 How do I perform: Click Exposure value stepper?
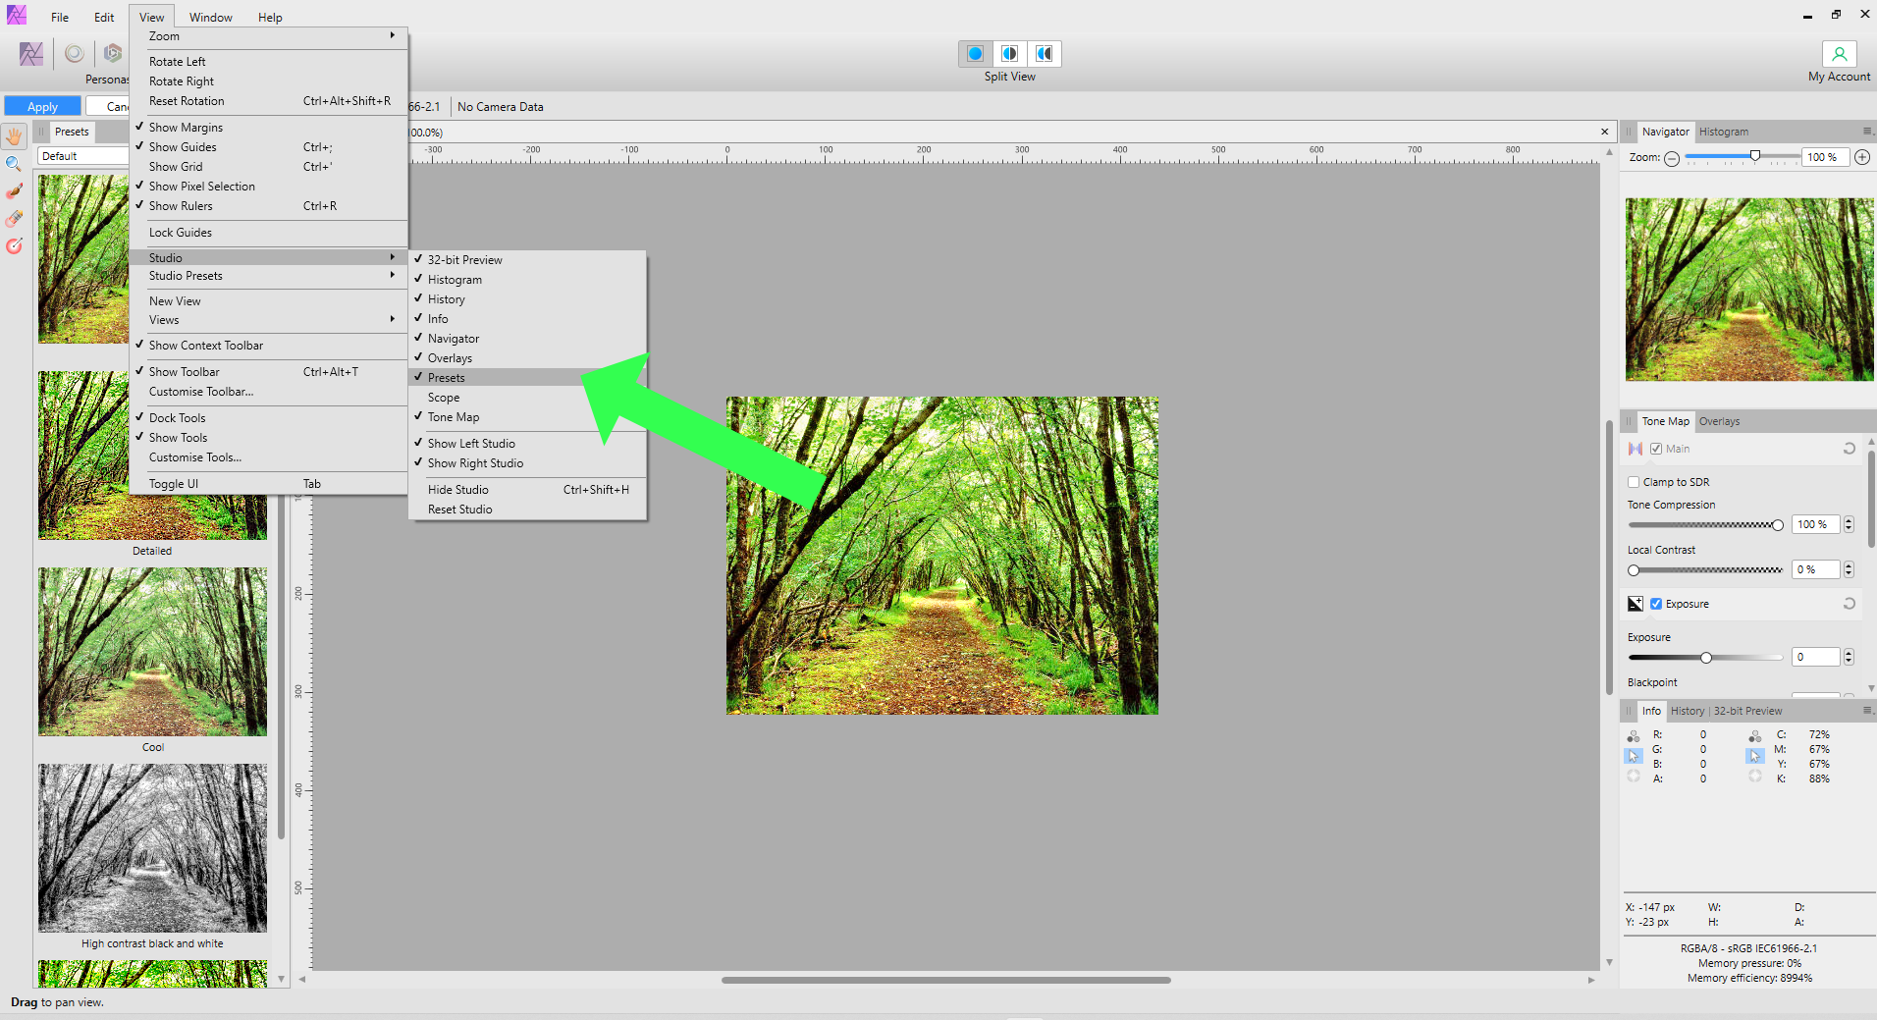[1849, 657]
